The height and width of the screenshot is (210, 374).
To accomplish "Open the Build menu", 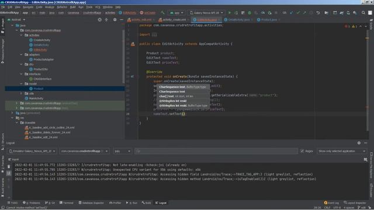I will (x=72, y=7).
